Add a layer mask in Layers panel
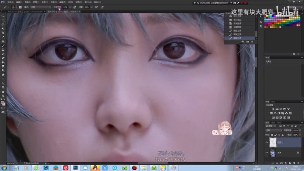Image resolution: width=304 pixels, height=171 pixels. pos(281,163)
